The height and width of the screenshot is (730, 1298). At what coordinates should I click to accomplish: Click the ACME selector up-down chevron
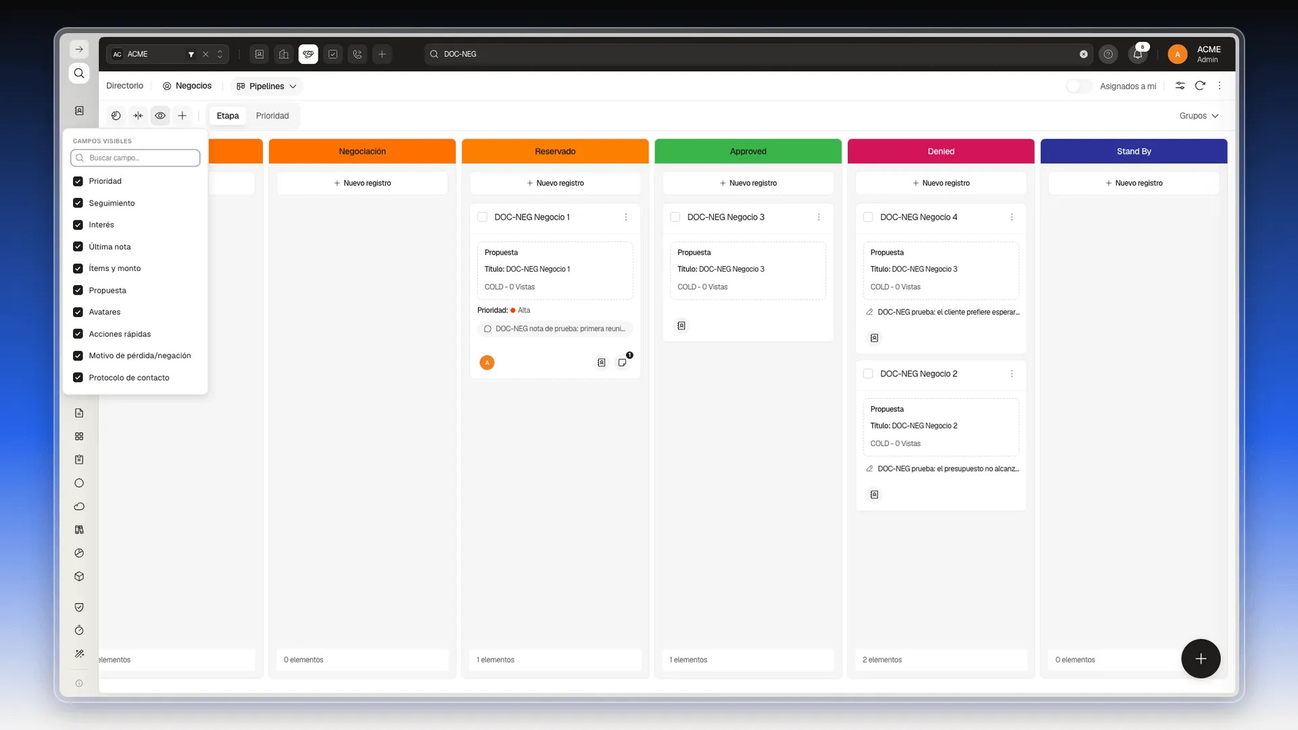pyautogui.click(x=220, y=54)
